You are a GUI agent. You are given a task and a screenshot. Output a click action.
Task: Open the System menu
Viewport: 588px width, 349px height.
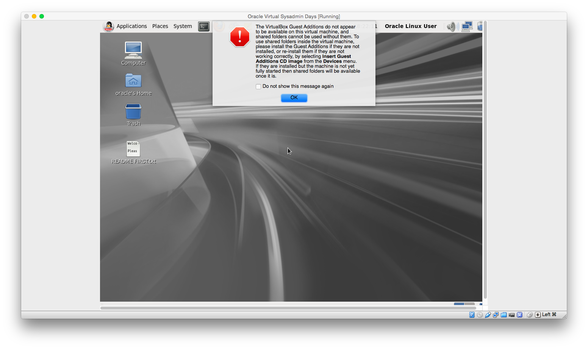(x=183, y=26)
